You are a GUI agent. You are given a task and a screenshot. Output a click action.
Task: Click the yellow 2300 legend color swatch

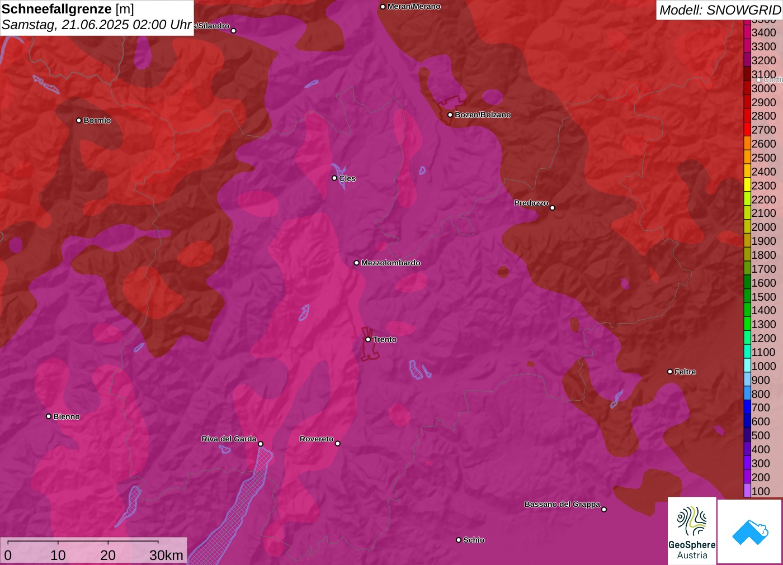(x=747, y=185)
